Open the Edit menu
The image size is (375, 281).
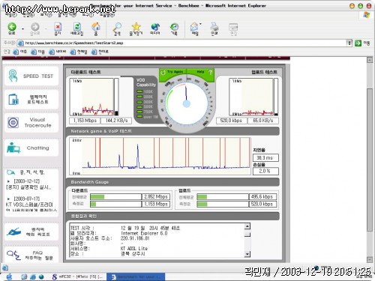point(28,15)
